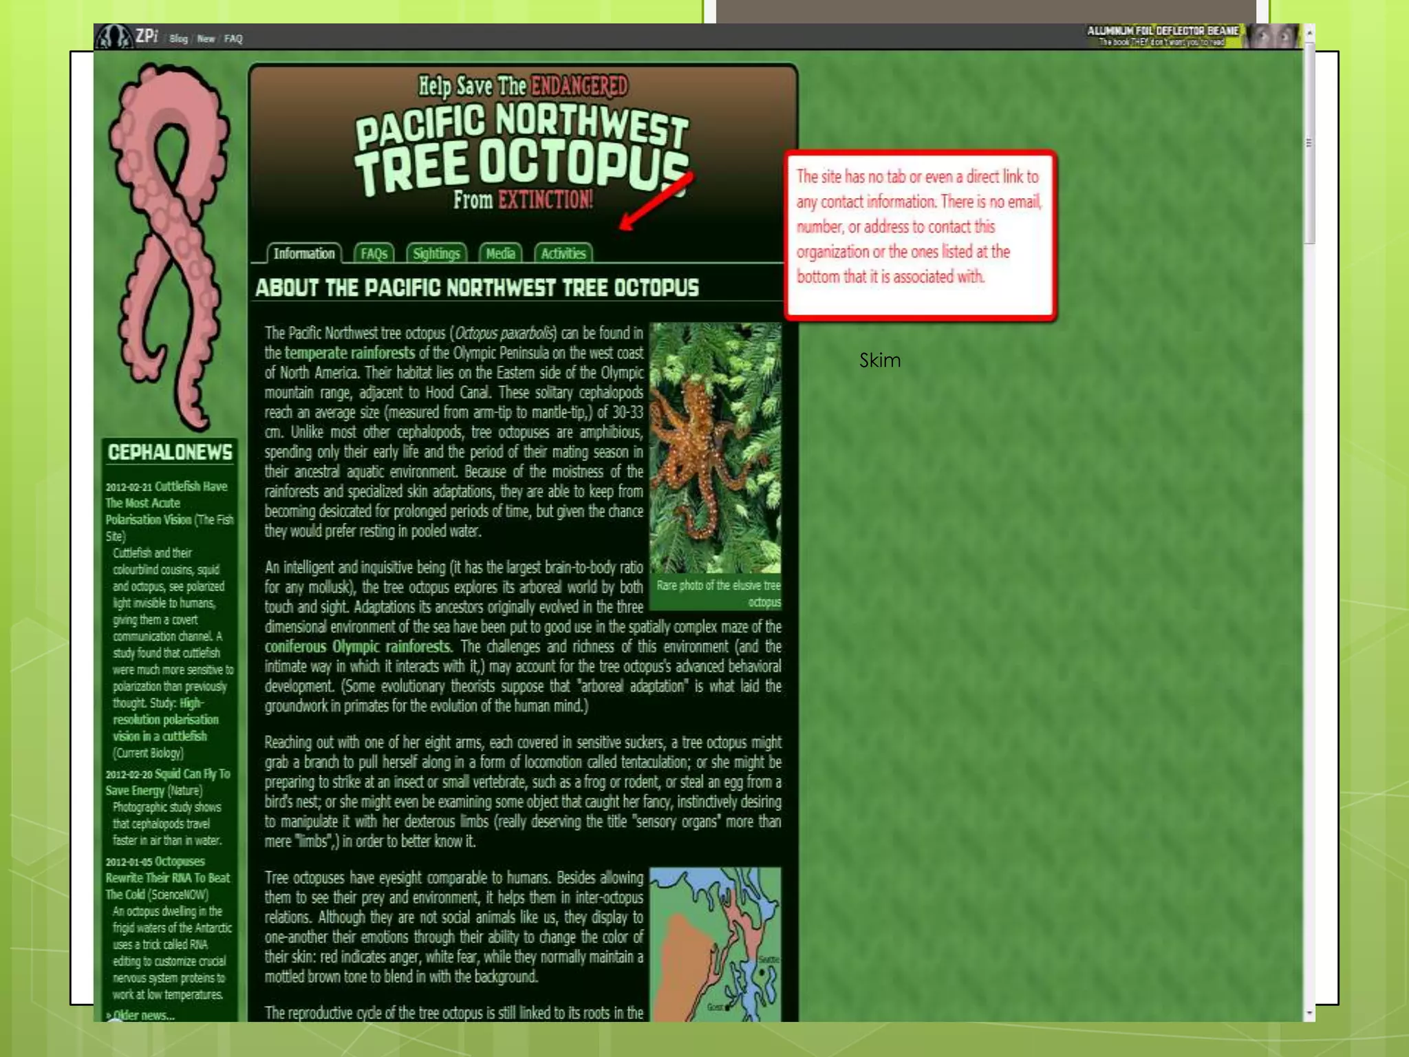Switch to the FAQs tab
The image size is (1409, 1057).
pyautogui.click(x=374, y=253)
